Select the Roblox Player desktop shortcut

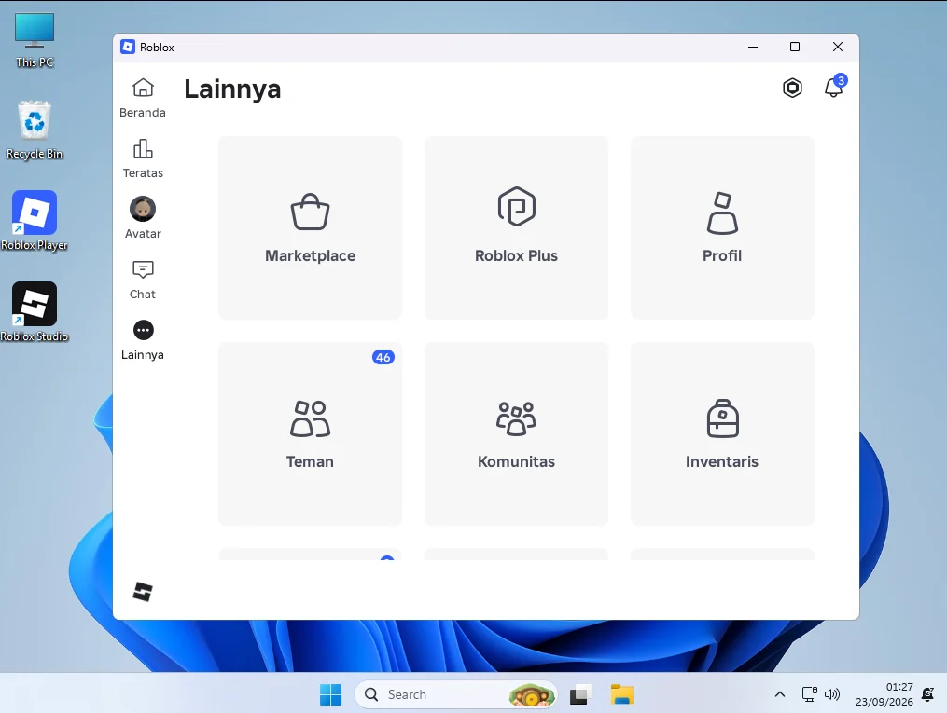point(35,222)
